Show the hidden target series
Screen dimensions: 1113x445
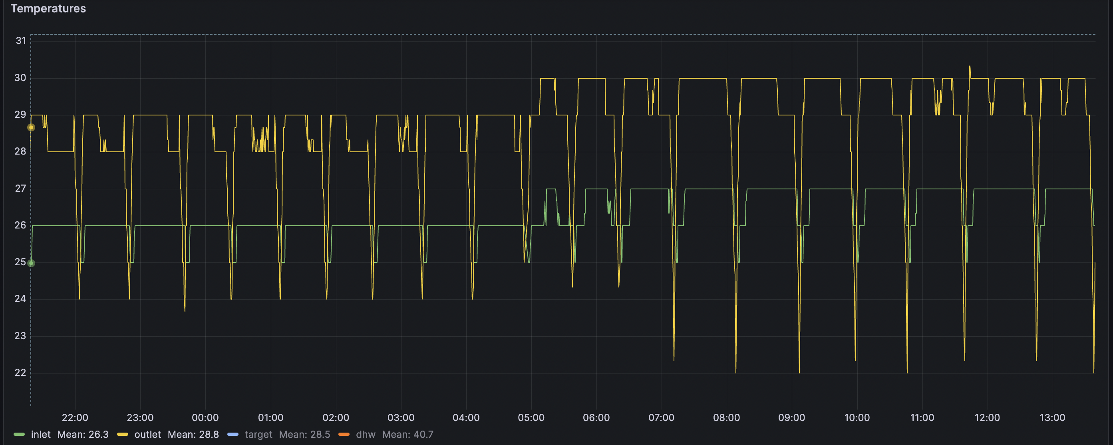click(258, 434)
